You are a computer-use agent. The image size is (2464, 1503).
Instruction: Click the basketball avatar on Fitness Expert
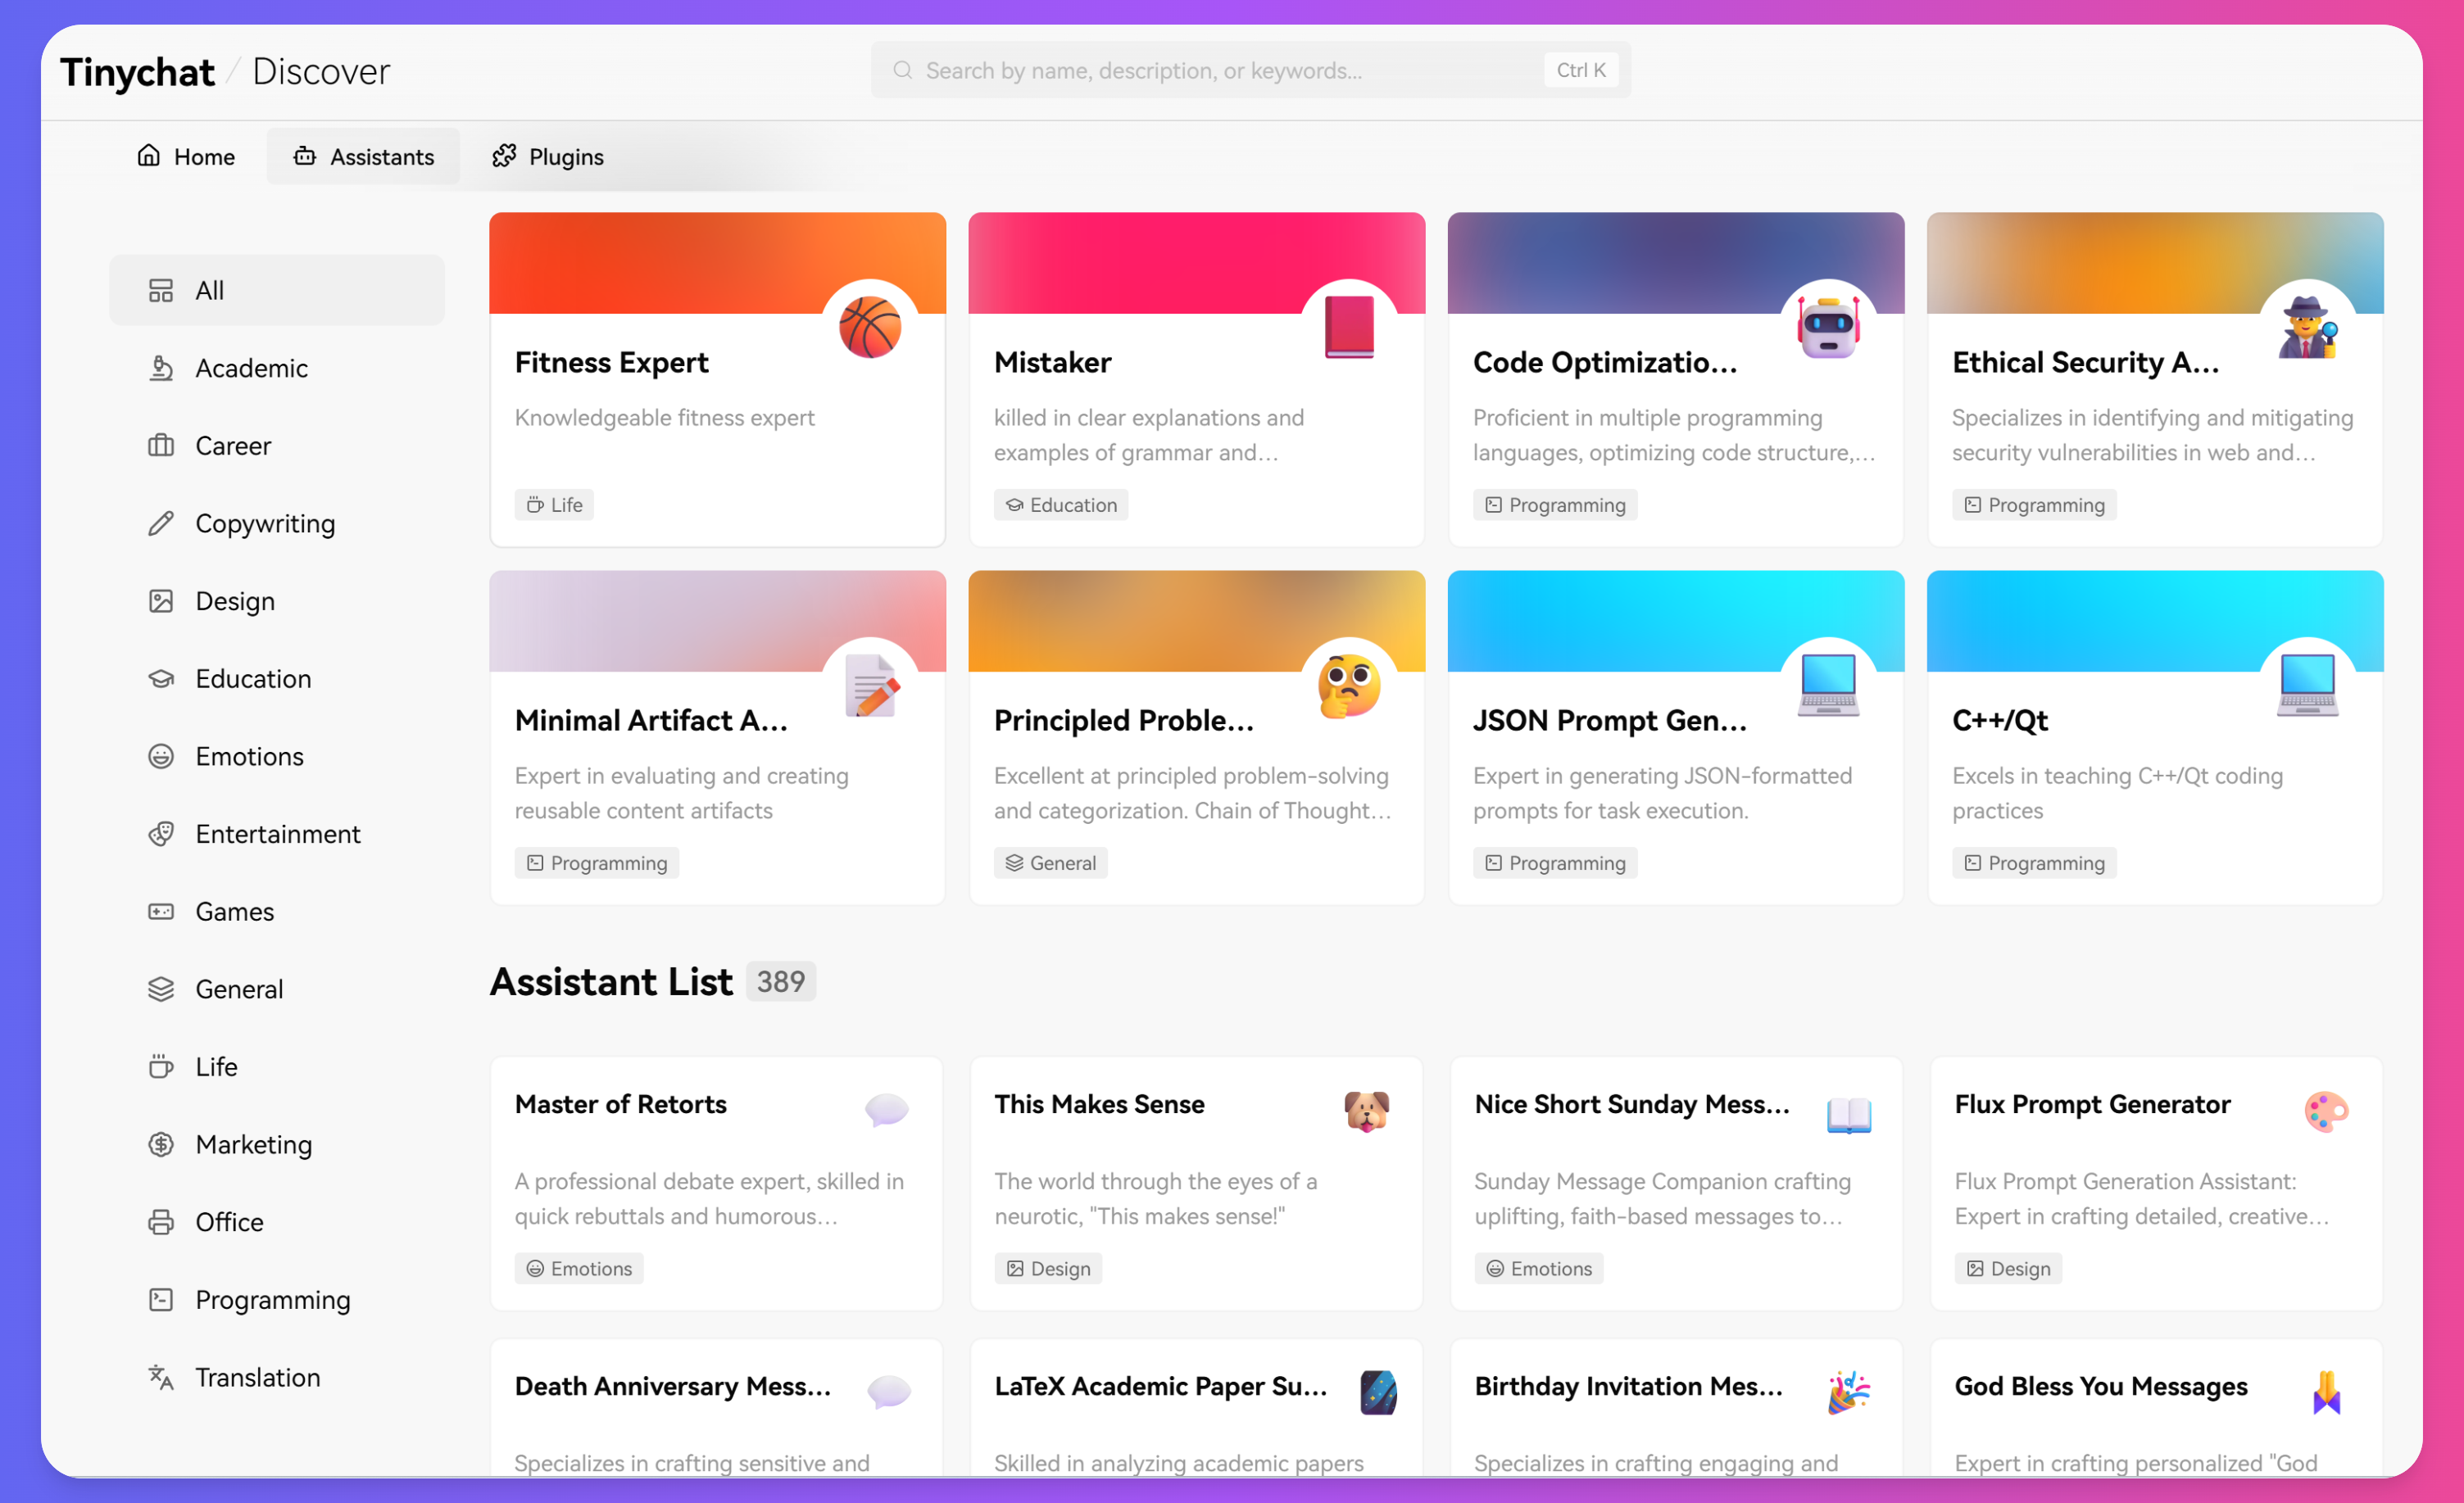coord(870,327)
